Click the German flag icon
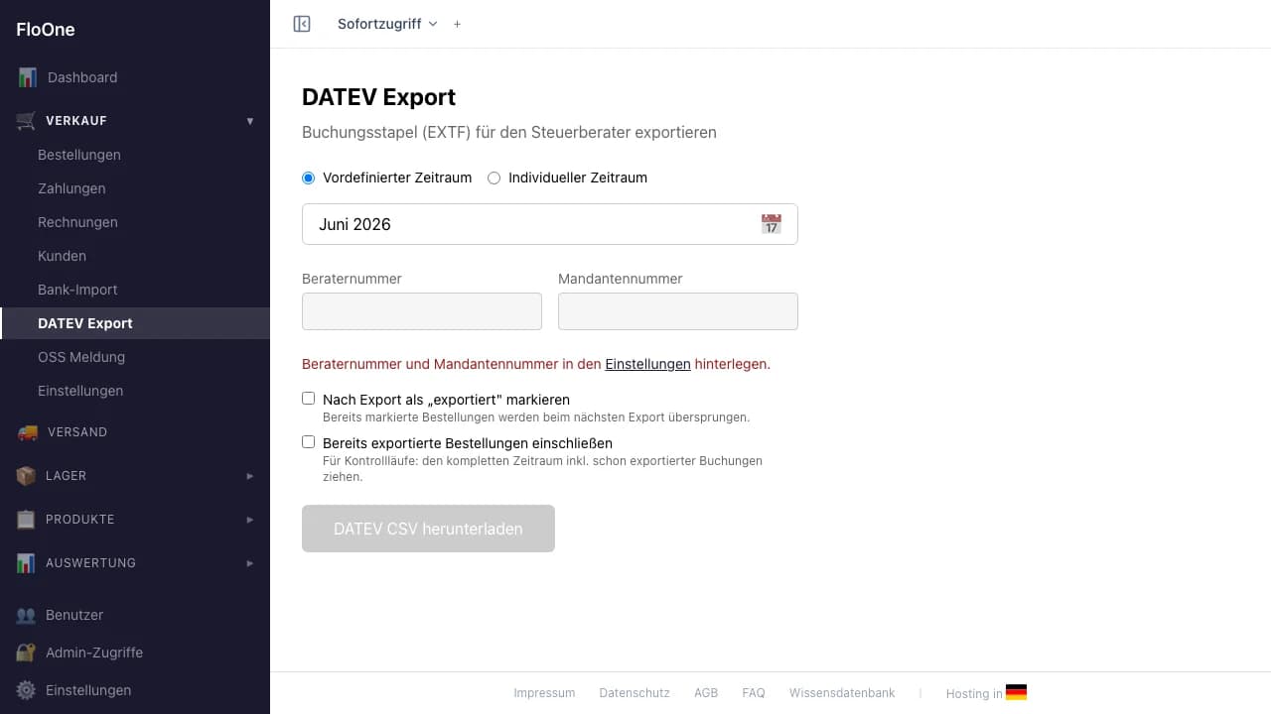This screenshot has width=1271, height=714. pos(1016,693)
